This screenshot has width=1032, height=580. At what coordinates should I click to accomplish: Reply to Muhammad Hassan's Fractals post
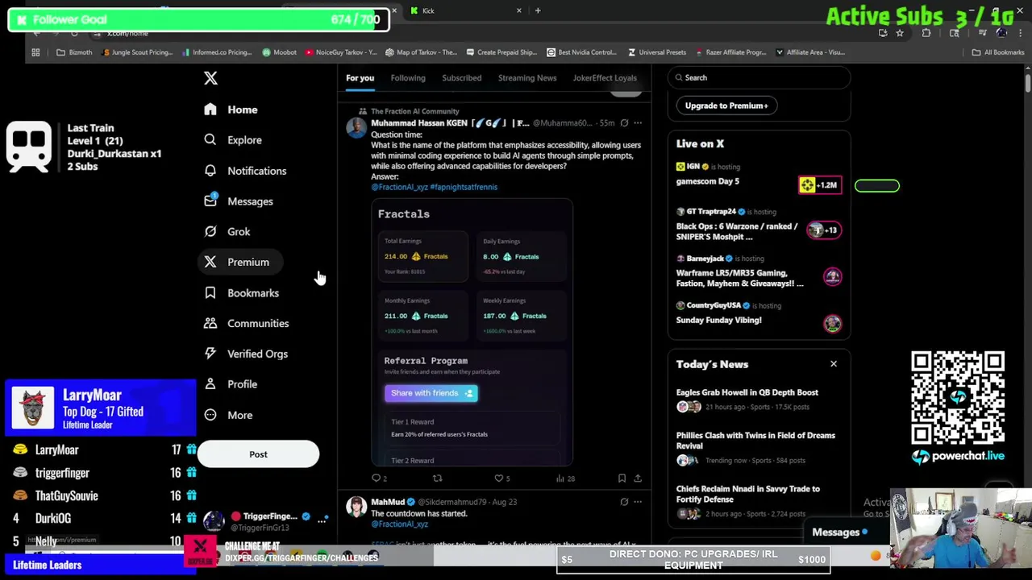tap(378, 478)
